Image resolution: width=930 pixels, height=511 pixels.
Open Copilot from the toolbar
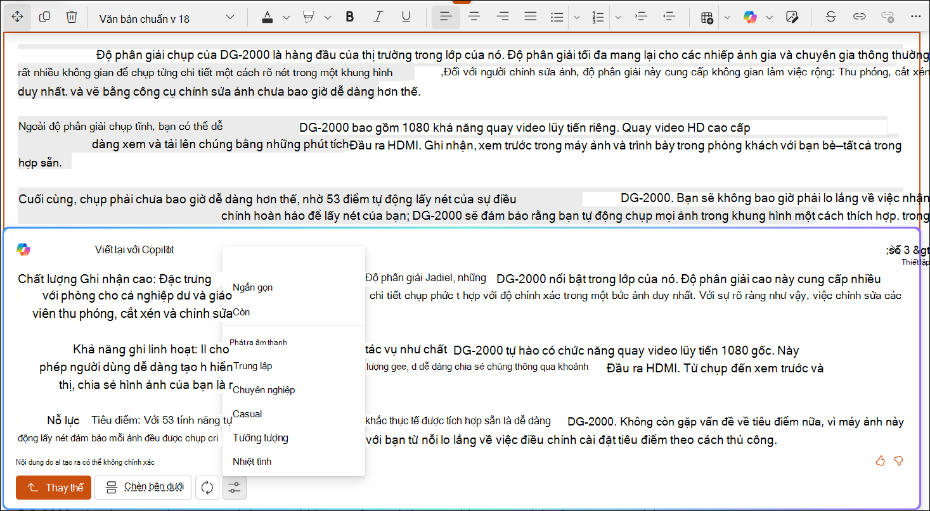[x=750, y=17]
